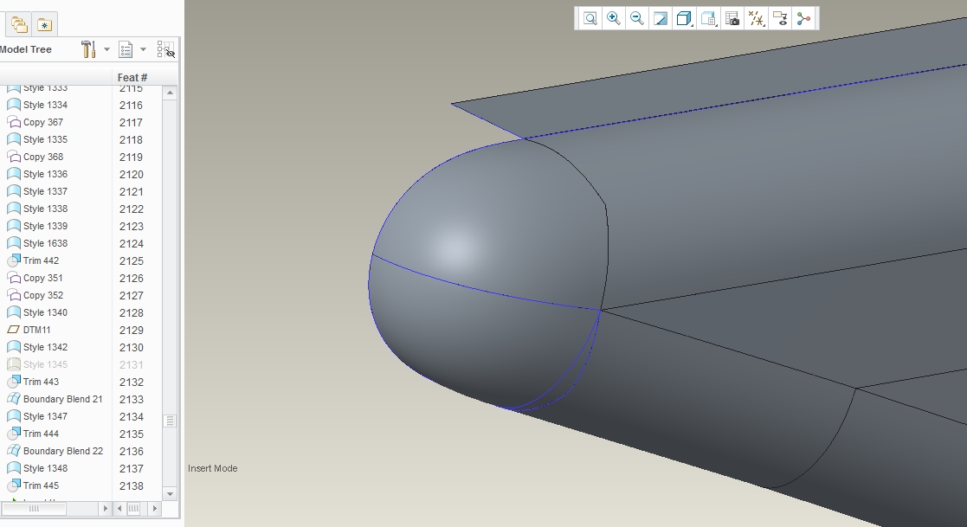967x527 pixels.
Task: Select Style 1337 in the tree
Action: click(x=45, y=191)
